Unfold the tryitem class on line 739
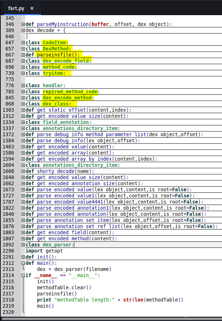The width and height of the screenshot is (222, 321). [23, 73]
